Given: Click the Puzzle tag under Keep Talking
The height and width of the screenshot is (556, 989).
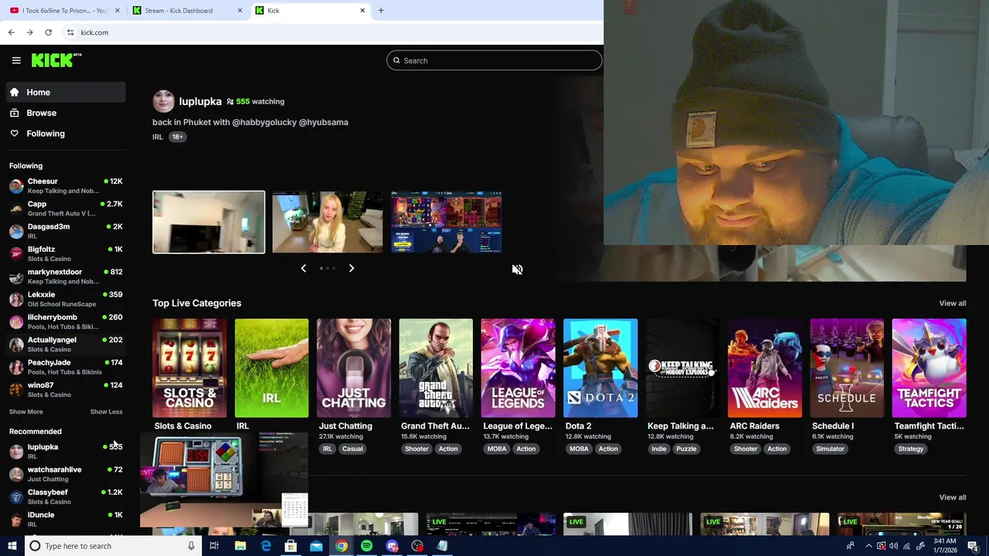Looking at the screenshot, I should 686,449.
